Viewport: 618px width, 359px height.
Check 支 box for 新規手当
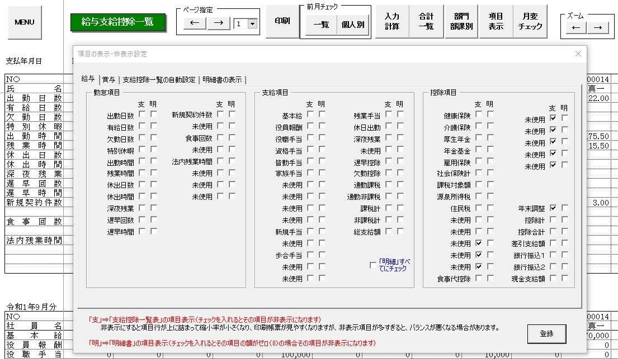coord(310,232)
